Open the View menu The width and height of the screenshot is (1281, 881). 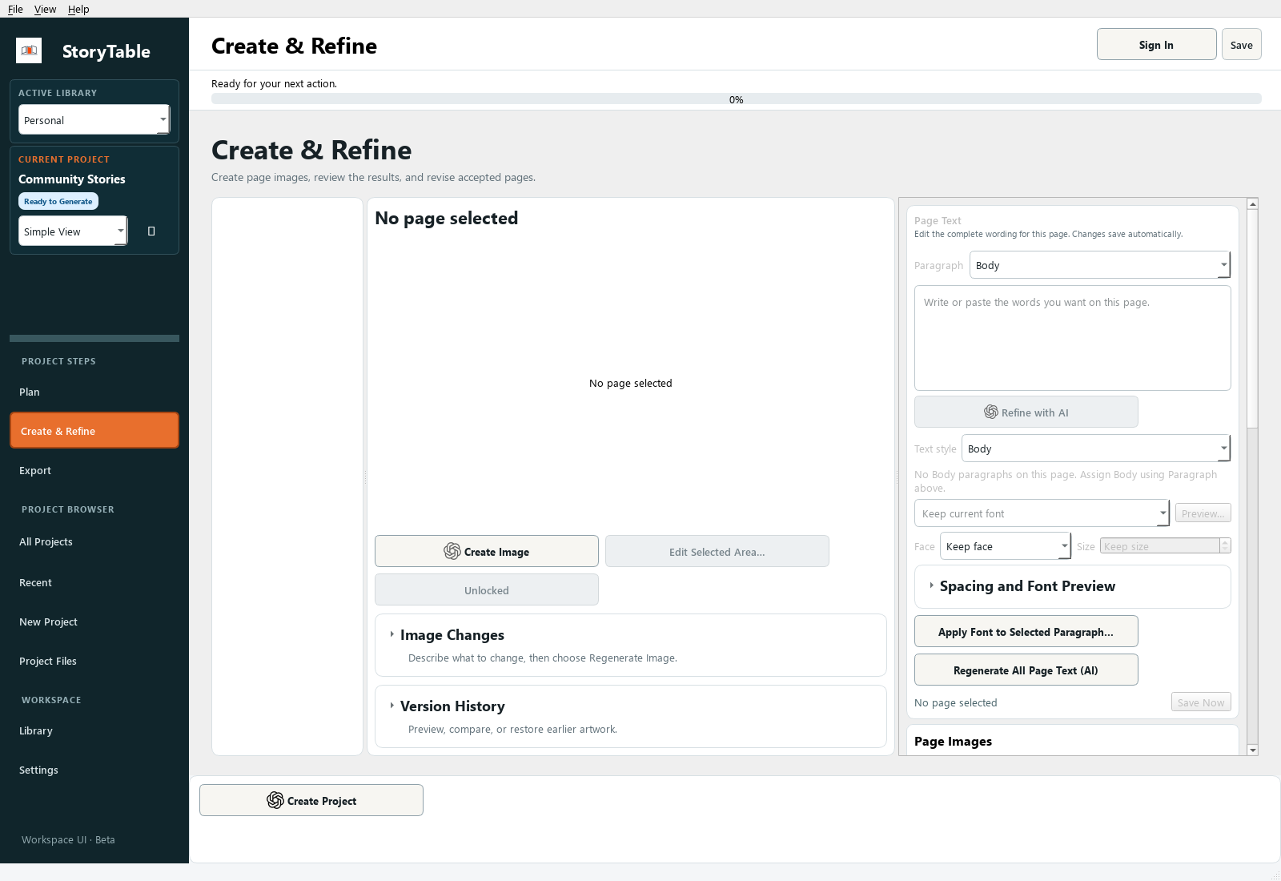click(46, 9)
